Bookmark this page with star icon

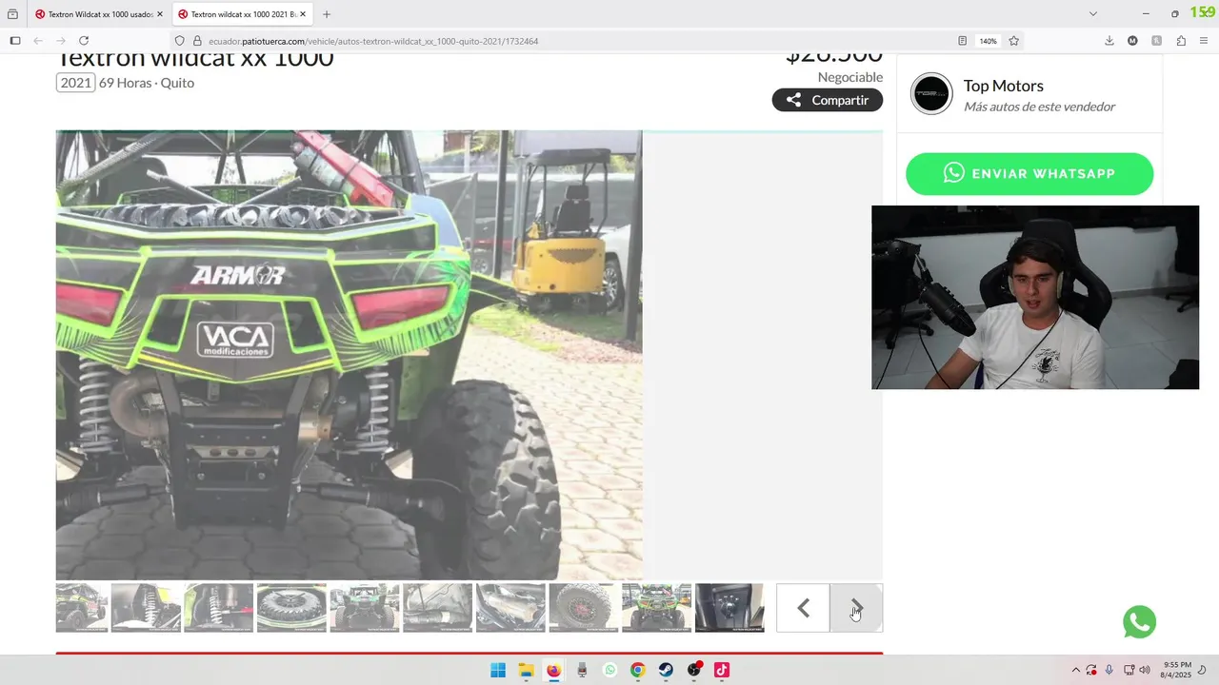tap(1014, 41)
